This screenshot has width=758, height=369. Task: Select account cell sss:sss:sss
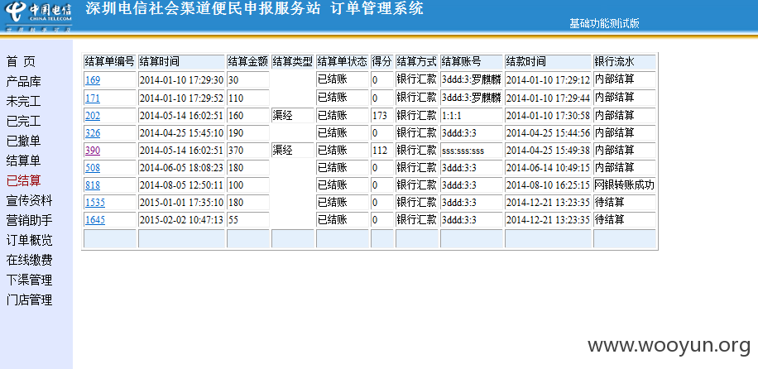[472, 151]
